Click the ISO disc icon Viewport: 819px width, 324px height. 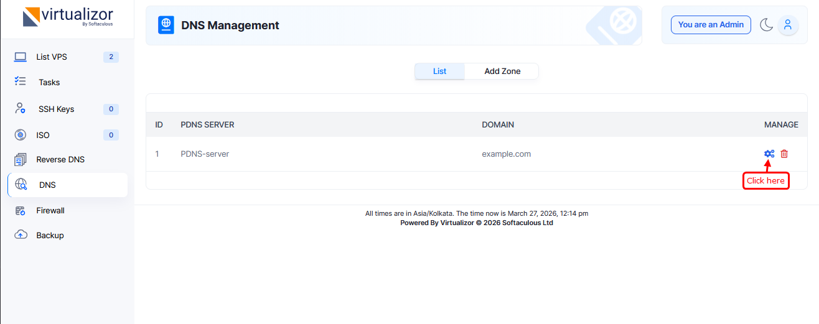tap(21, 135)
